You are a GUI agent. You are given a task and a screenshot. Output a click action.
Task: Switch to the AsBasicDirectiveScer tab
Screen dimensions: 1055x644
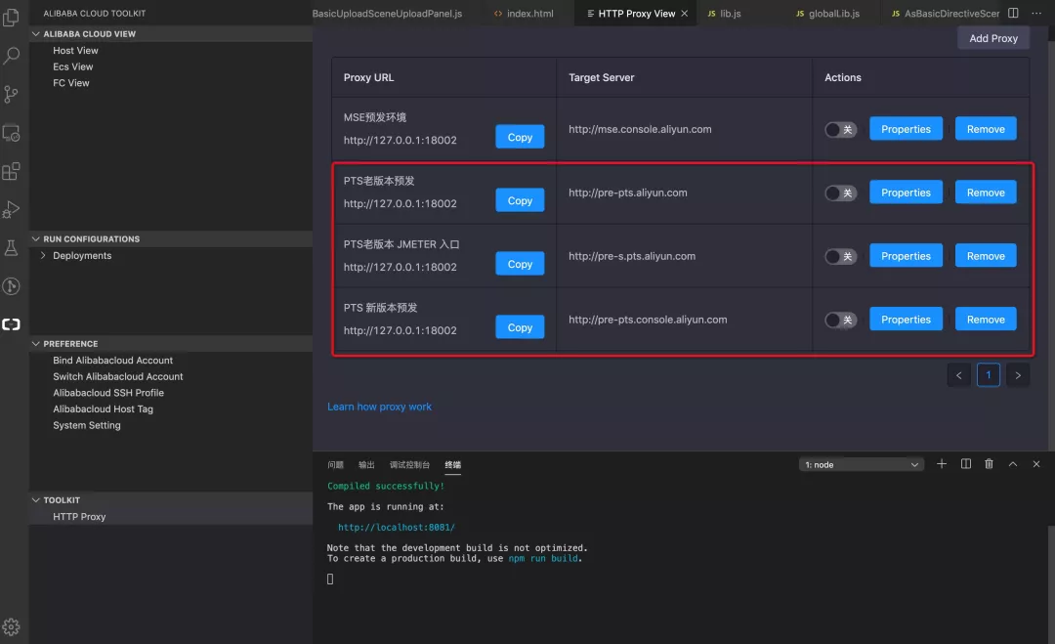[x=945, y=14]
